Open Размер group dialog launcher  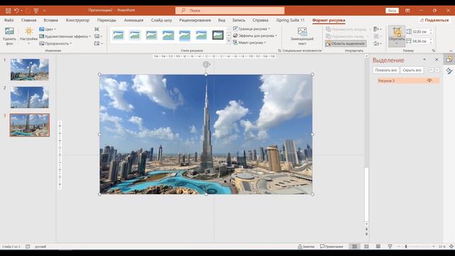(x=434, y=50)
